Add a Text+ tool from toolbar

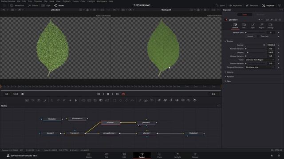pyautogui.click(x=39, y=100)
